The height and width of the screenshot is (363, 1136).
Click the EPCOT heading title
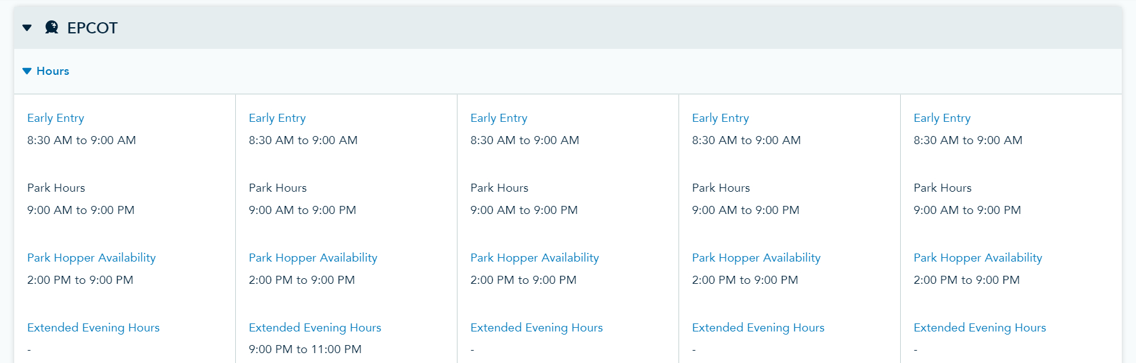(x=92, y=28)
